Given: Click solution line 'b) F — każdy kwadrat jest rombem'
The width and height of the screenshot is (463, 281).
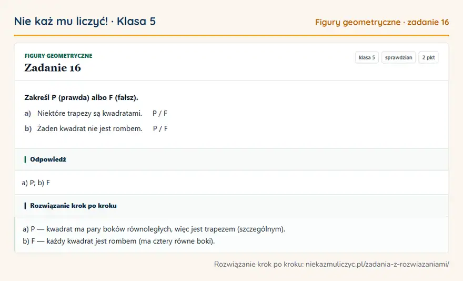Looking at the screenshot, I should click(119, 241).
